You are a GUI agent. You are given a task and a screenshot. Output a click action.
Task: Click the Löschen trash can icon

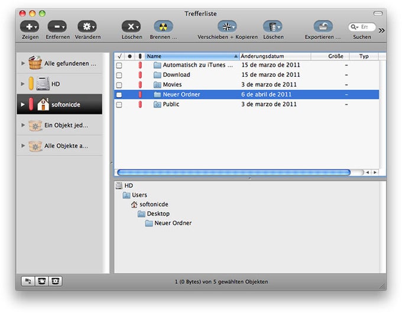pyautogui.click(x=273, y=27)
